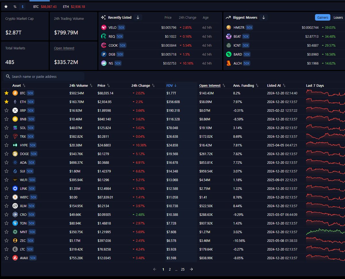Select the Gainers tab
Viewport: 345px width, 279px height.
tap(323, 18)
